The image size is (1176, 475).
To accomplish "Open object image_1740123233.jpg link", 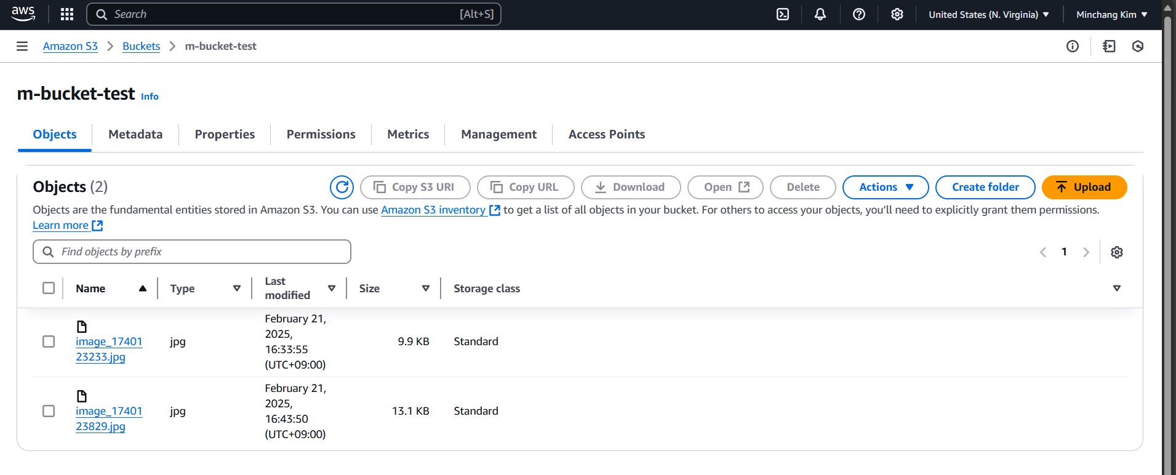I will (x=109, y=349).
